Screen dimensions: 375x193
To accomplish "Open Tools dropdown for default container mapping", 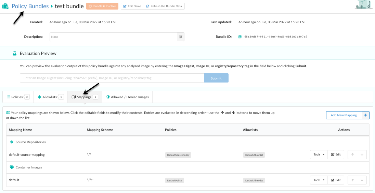I will click(319, 180).
